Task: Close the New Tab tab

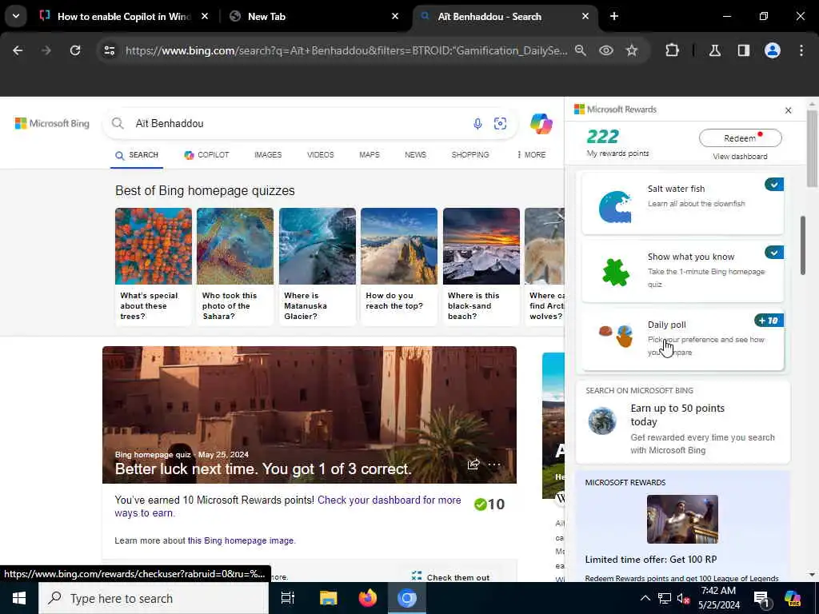Action: point(395,16)
